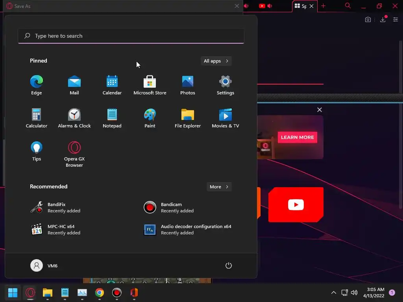Open the VM6 user account menu
403x302 pixels.
point(44,265)
